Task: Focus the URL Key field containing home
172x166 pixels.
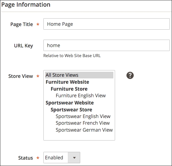Action: coord(106,45)
